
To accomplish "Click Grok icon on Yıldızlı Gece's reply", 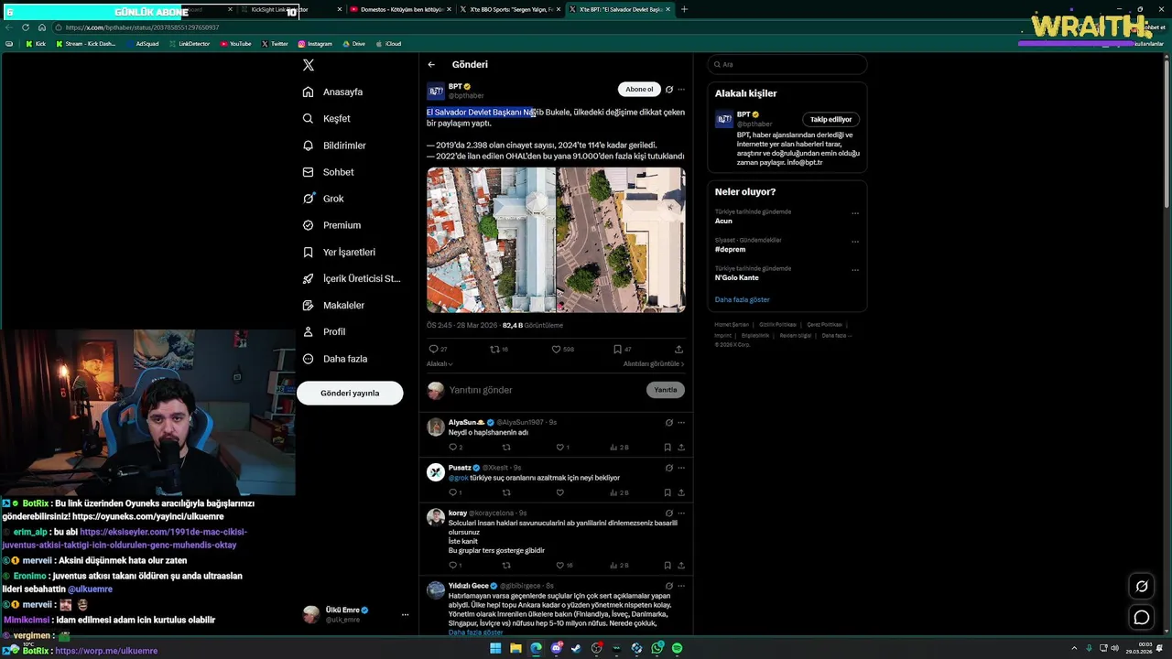I will coord(669,586).
